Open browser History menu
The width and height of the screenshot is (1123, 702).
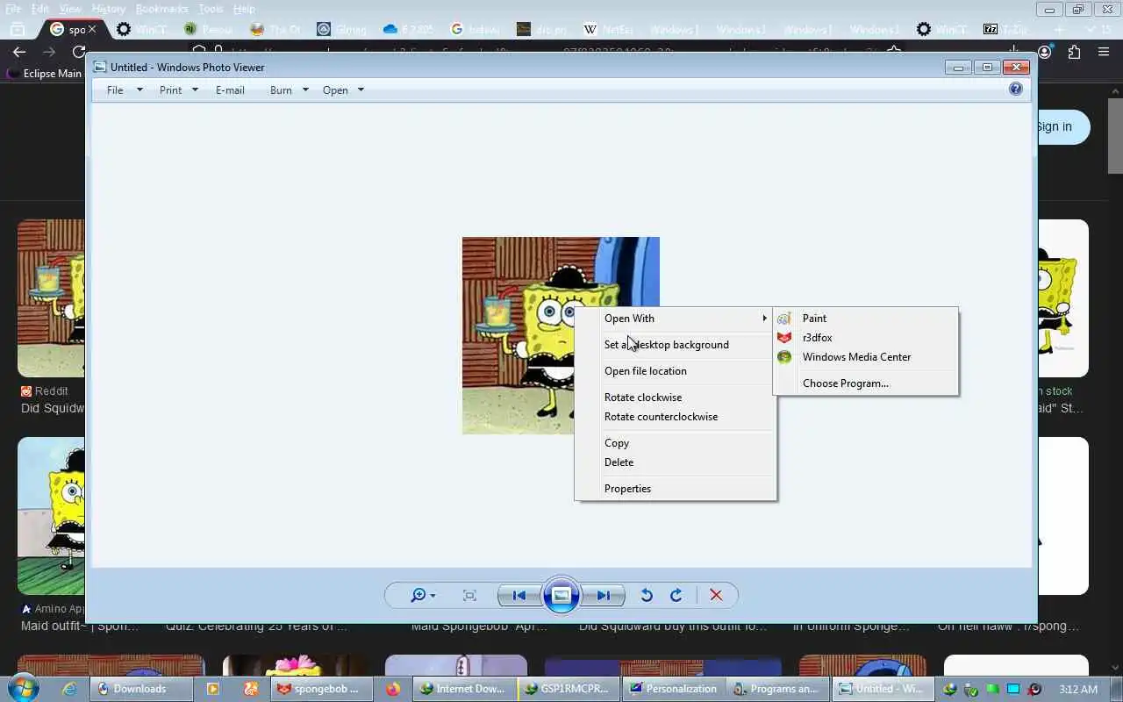[108, 9]
